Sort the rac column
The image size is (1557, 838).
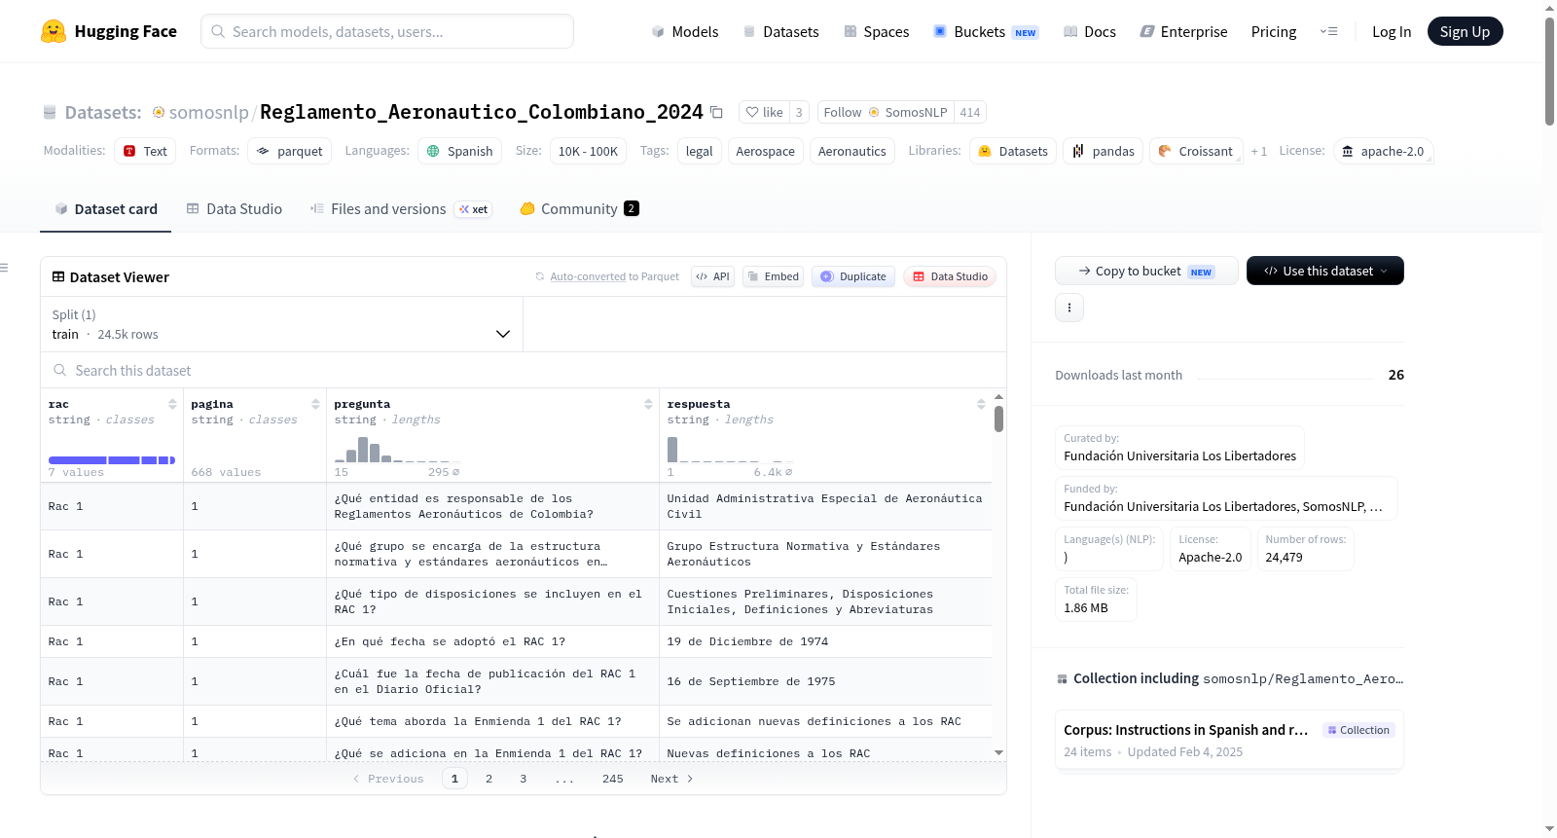(172, 404)
